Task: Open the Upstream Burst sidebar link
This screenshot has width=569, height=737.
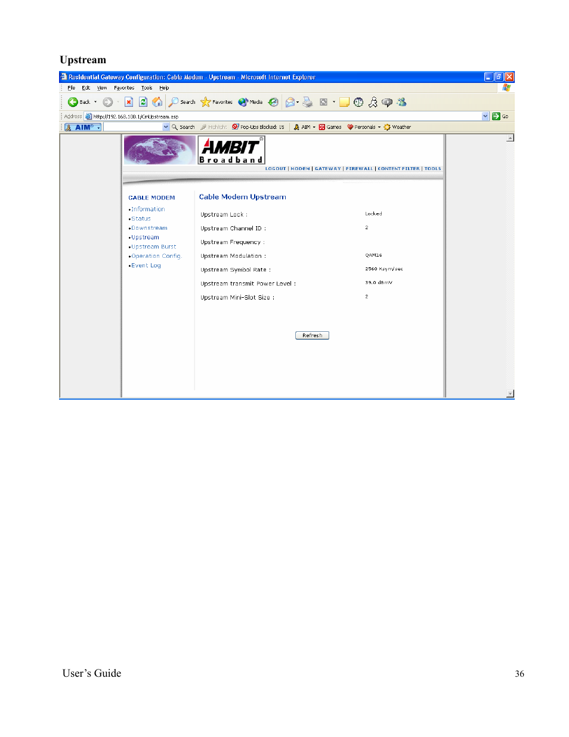Action: 153,247
